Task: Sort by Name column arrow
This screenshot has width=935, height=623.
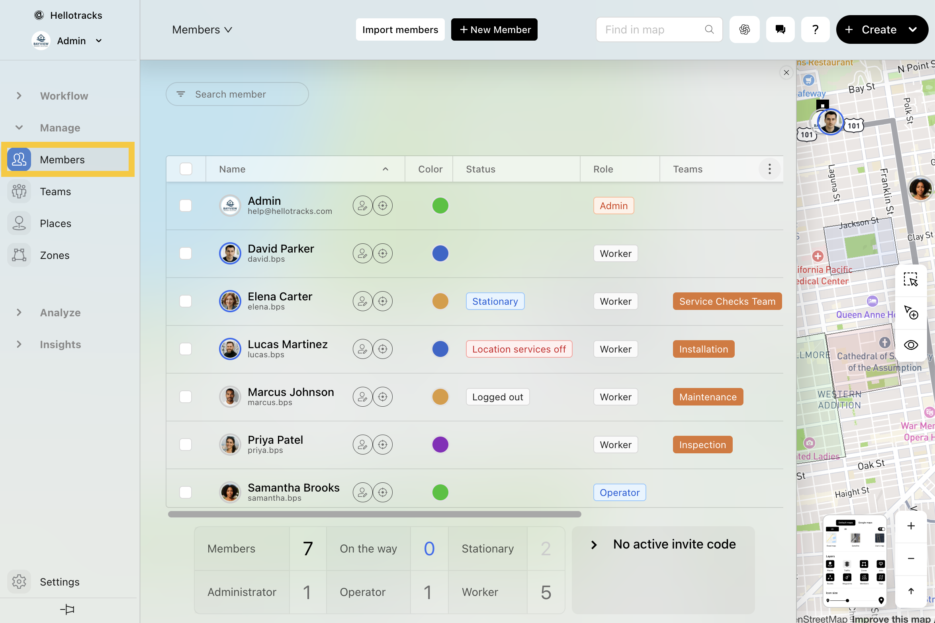Action: click(x=385, y=169)
